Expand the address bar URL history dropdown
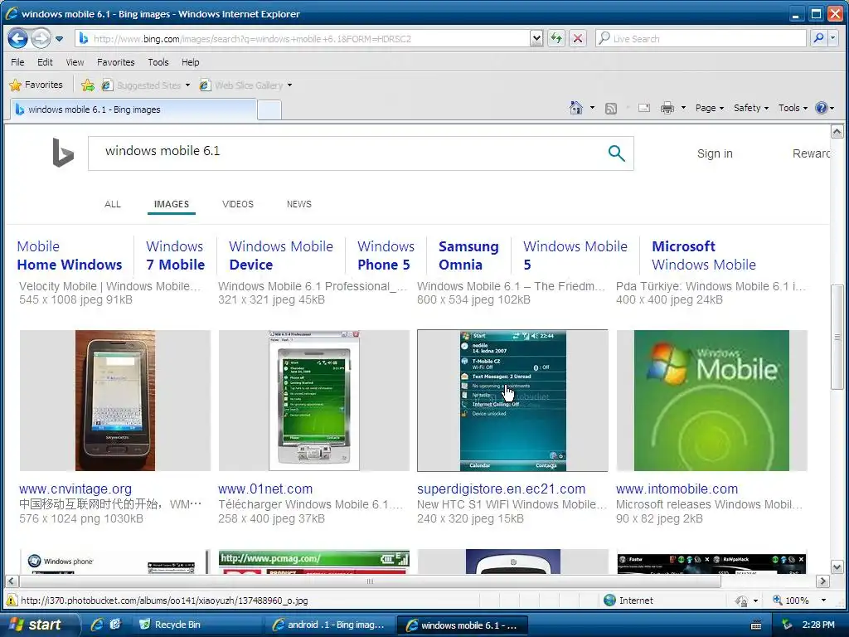Screen dimensions: 849x637 tap(536, 38)
